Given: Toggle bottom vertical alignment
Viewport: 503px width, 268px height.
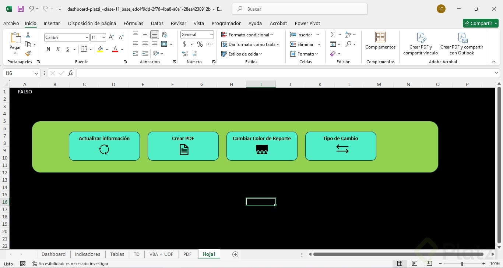Looking at the screenshot, I should point(155,35).
